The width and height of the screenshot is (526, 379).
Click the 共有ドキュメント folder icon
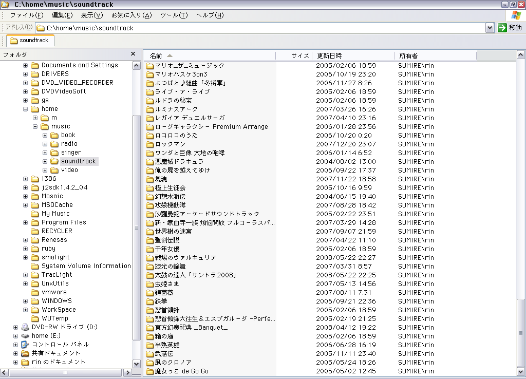pos(25,353)
